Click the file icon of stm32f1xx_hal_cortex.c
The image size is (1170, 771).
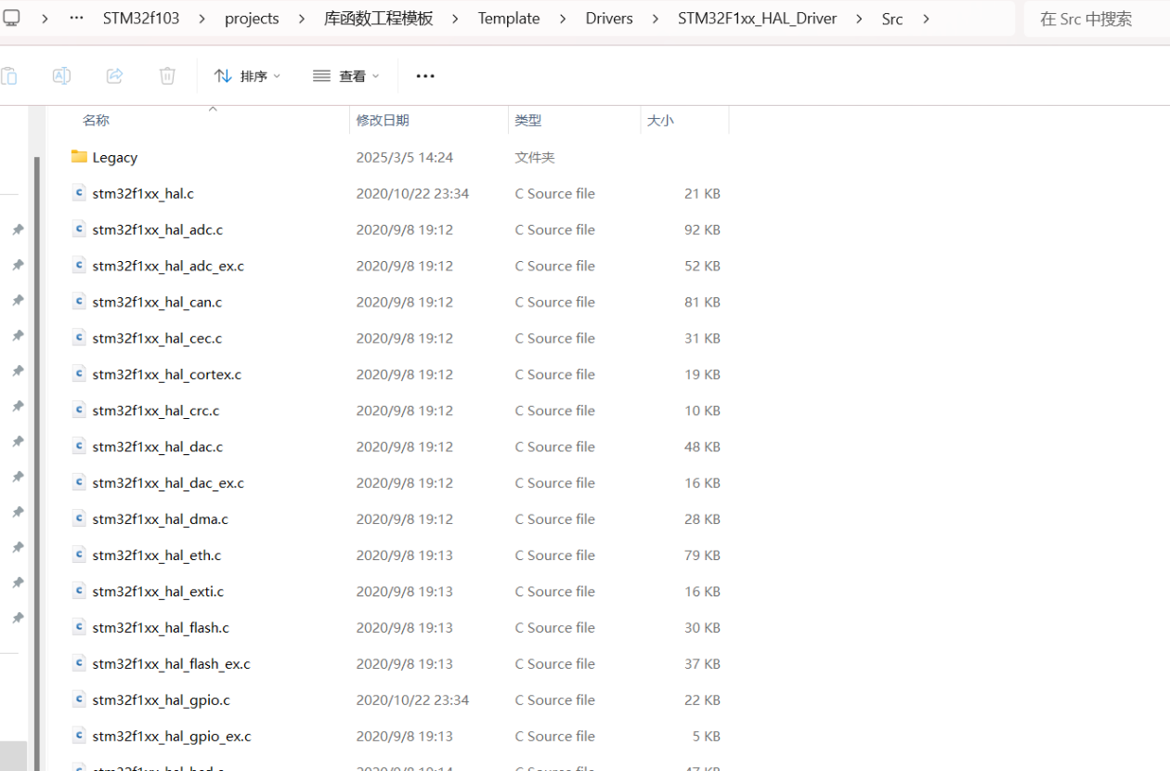(x=79, y=374)
